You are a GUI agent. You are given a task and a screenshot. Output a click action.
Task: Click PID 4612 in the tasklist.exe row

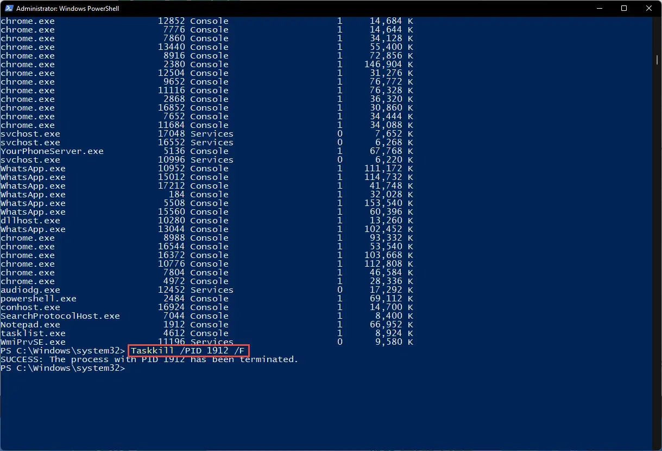coord(174,333)
